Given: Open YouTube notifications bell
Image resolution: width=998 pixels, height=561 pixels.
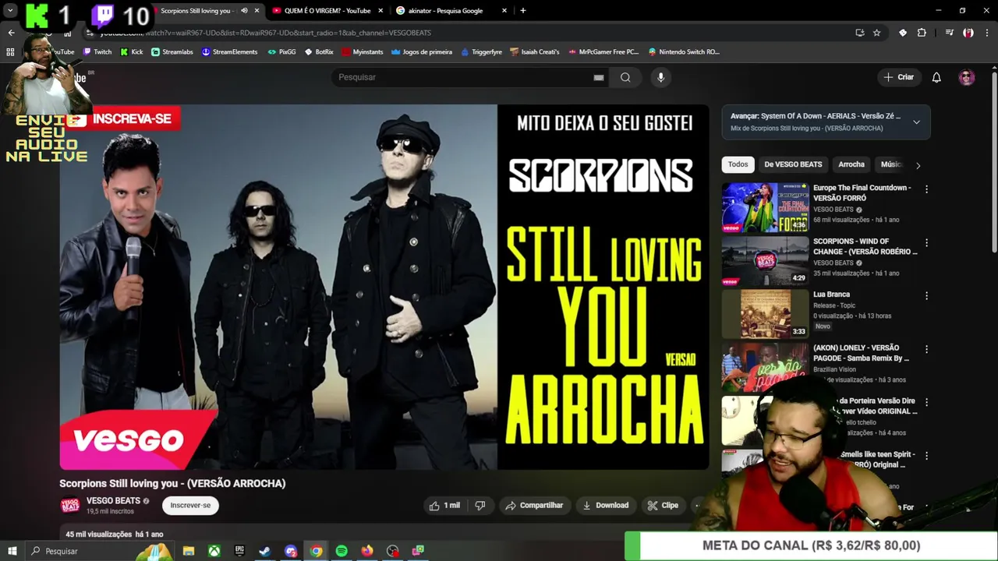Looking at the screenshot, I should coord(936,77).
